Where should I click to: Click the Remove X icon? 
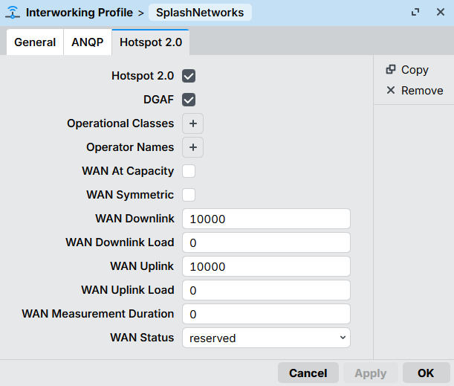391,91
